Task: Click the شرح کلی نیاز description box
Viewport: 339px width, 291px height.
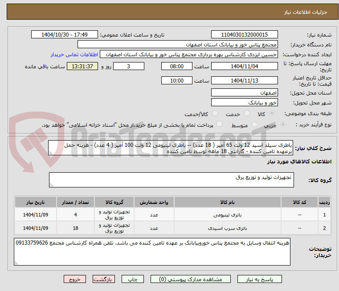Action: (x=171, y=148)
